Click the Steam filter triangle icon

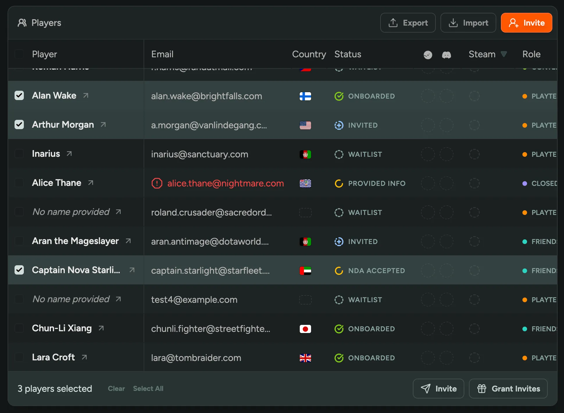(504, 54)
